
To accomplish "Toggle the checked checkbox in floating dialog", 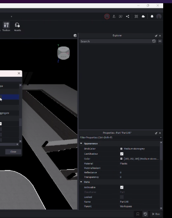I will pos(0,124).
